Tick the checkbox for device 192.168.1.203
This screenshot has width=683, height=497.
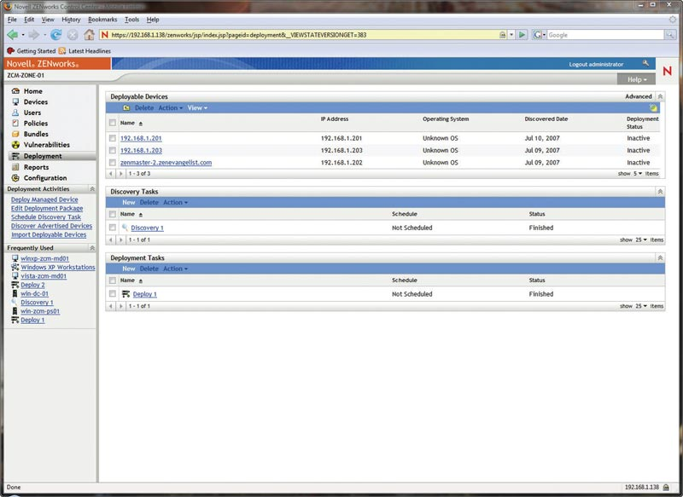113,150
